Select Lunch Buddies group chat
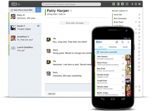The width and height of the screenshot is (152, 111). coord(25,50)
